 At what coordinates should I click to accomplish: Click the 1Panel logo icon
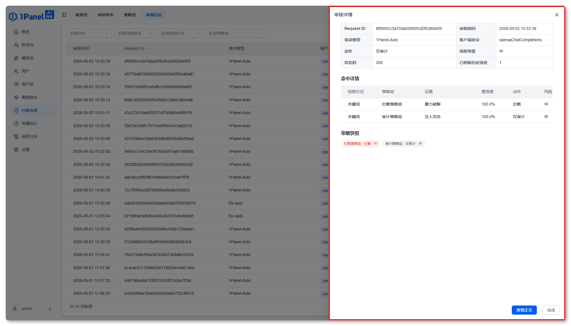point(13,16)
